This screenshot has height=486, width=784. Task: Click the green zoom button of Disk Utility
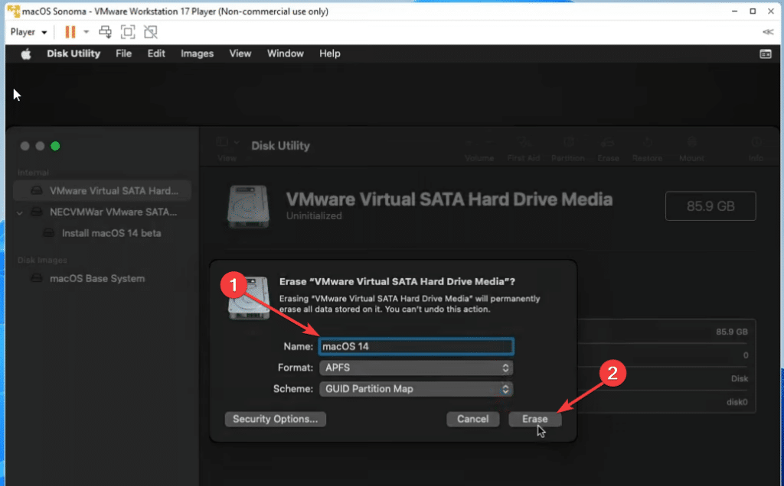[55, 146]
